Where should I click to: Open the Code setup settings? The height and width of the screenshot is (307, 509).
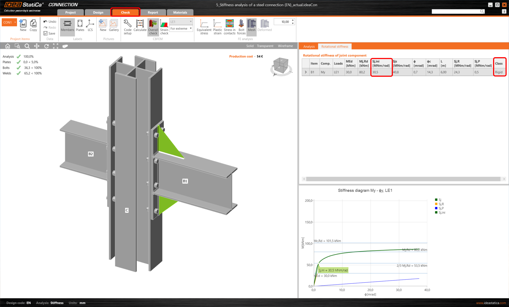pos(128,26)
